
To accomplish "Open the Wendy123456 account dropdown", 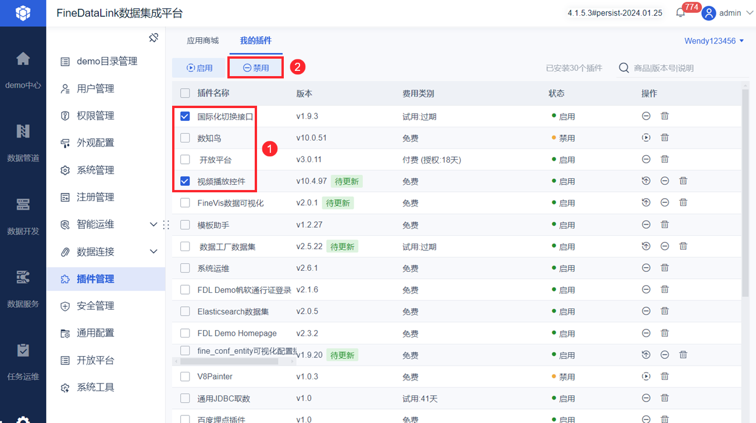I will (715, 41).
